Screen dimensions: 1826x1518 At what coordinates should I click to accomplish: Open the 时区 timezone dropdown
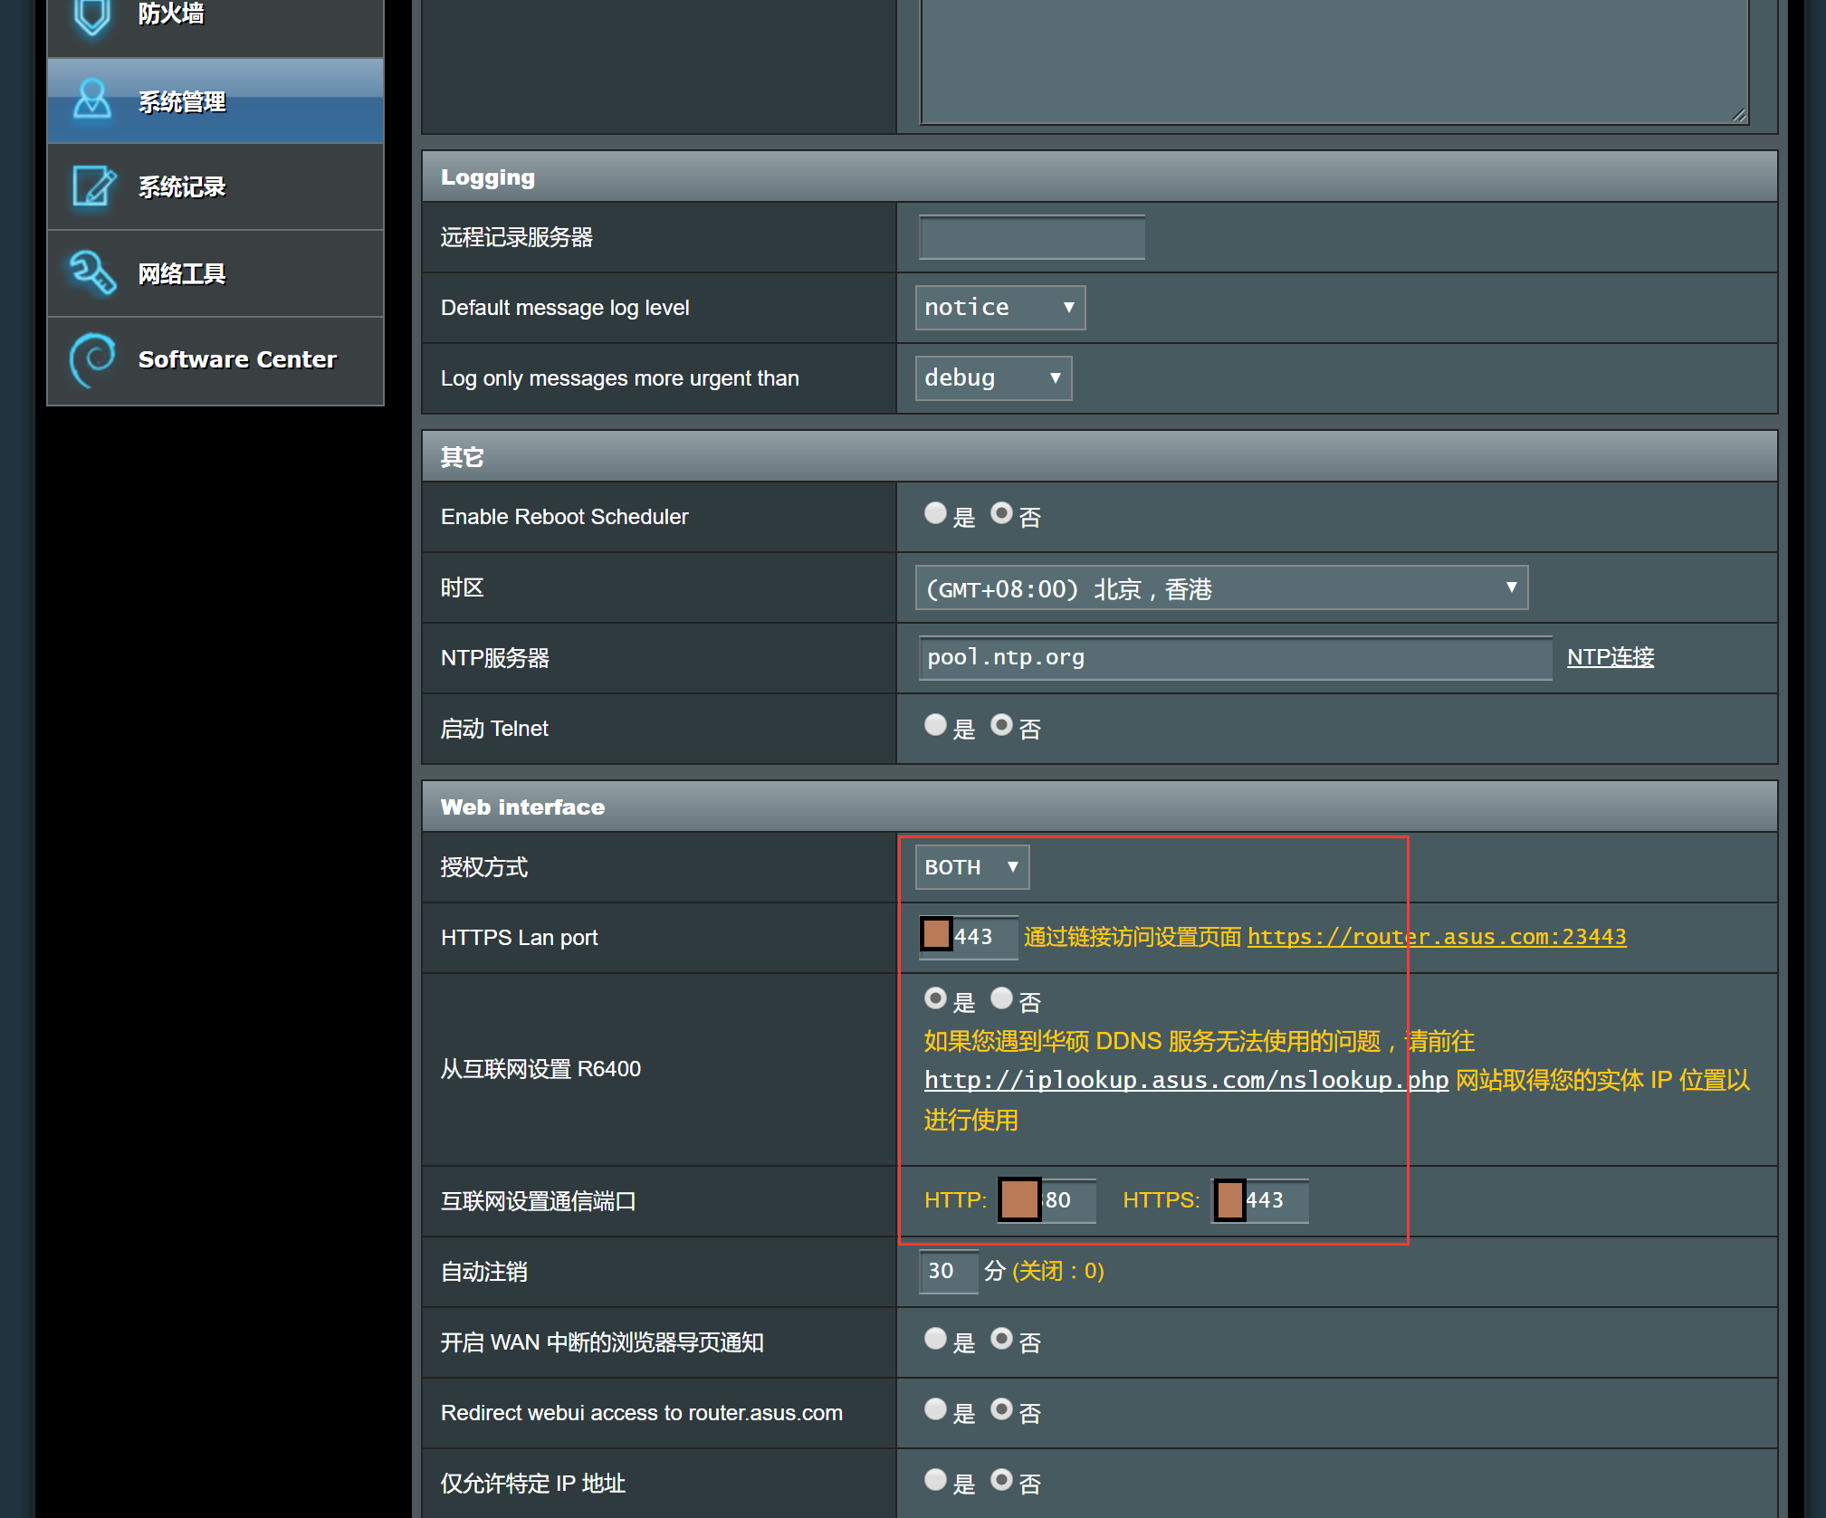click(x=1220, y=588)
